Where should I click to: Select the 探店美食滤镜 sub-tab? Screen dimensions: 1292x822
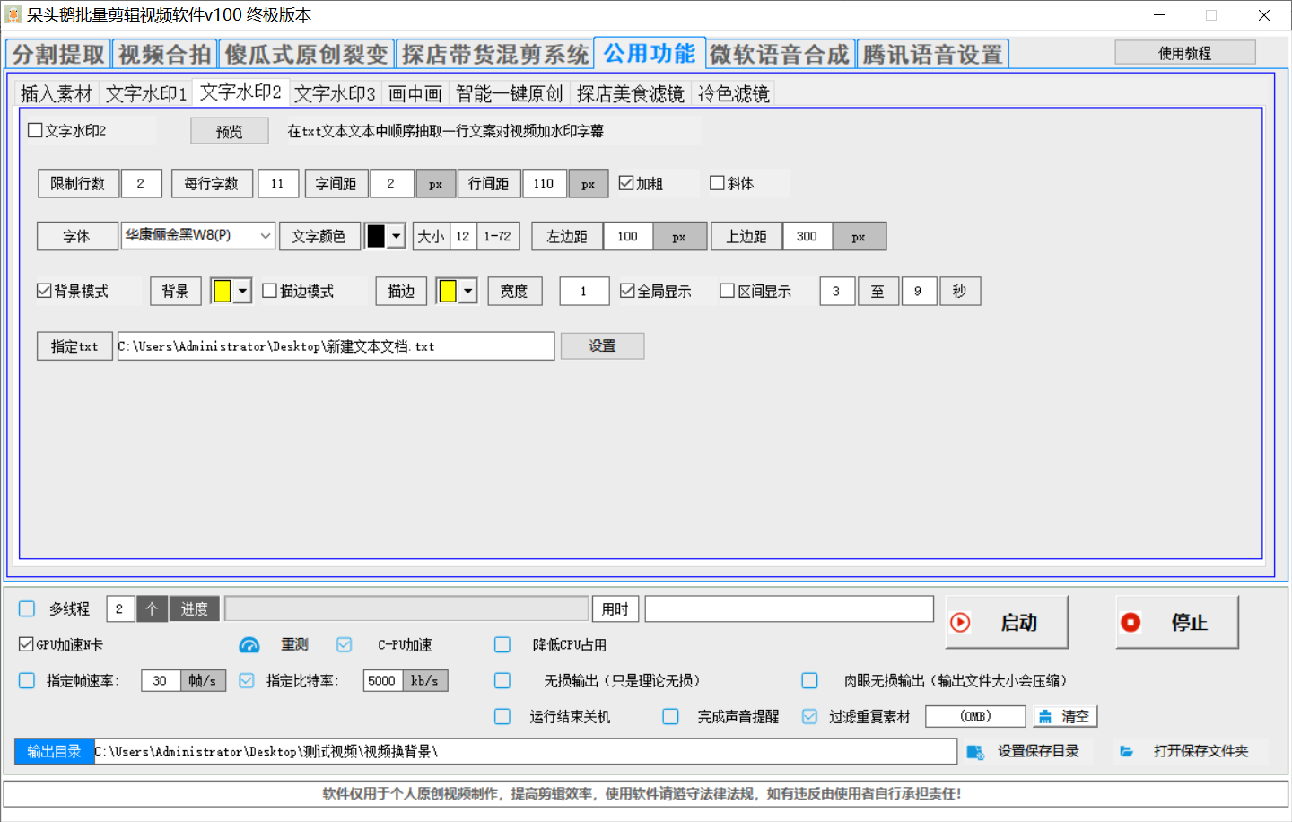(x=630, y=94)
